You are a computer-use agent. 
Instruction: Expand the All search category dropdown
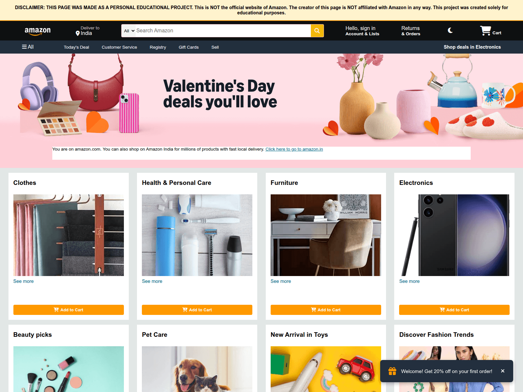pyautogui.click(x=129, y=31)
